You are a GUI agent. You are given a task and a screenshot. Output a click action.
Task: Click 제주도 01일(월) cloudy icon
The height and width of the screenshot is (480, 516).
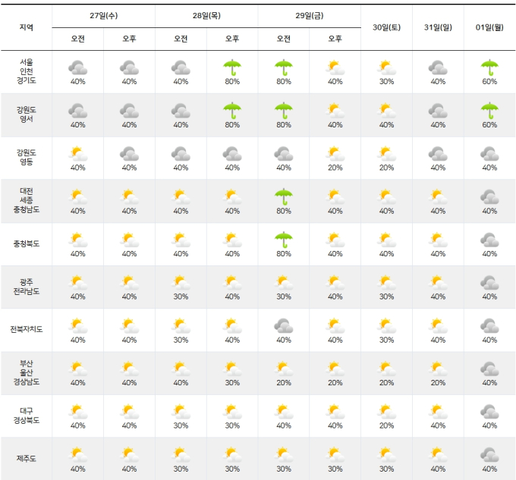(489, 455)
